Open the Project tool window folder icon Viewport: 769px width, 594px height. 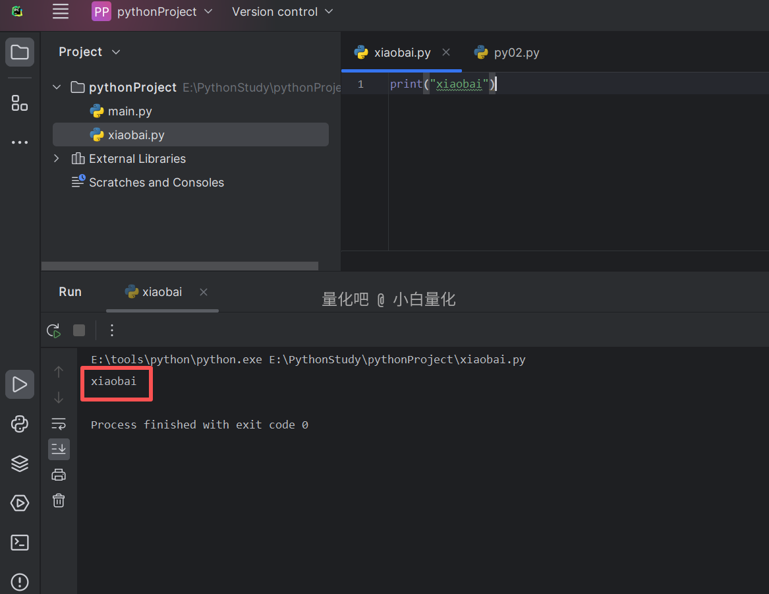coord(20,52)
